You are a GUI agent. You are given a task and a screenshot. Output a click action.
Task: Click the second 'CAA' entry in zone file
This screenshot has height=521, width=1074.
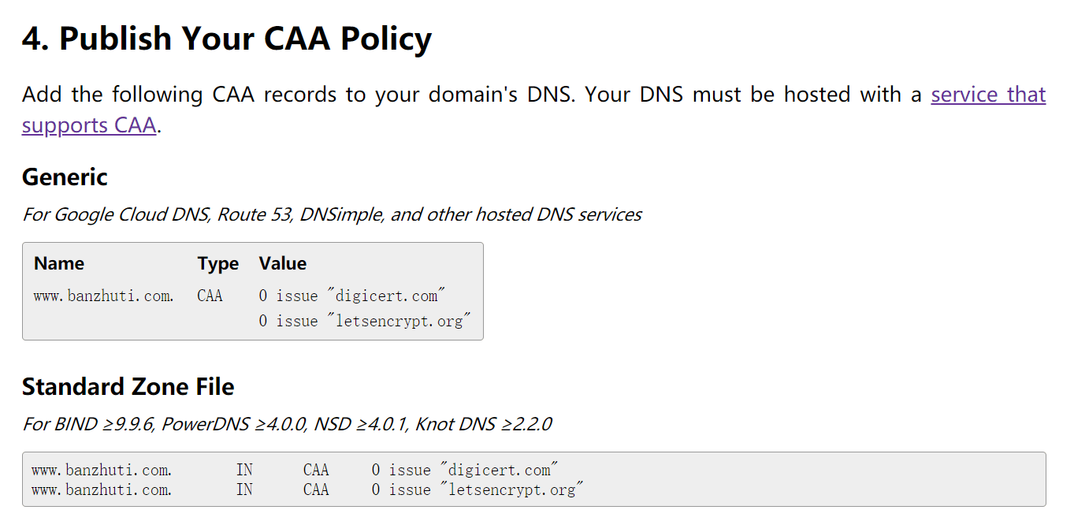coord(316,490)
